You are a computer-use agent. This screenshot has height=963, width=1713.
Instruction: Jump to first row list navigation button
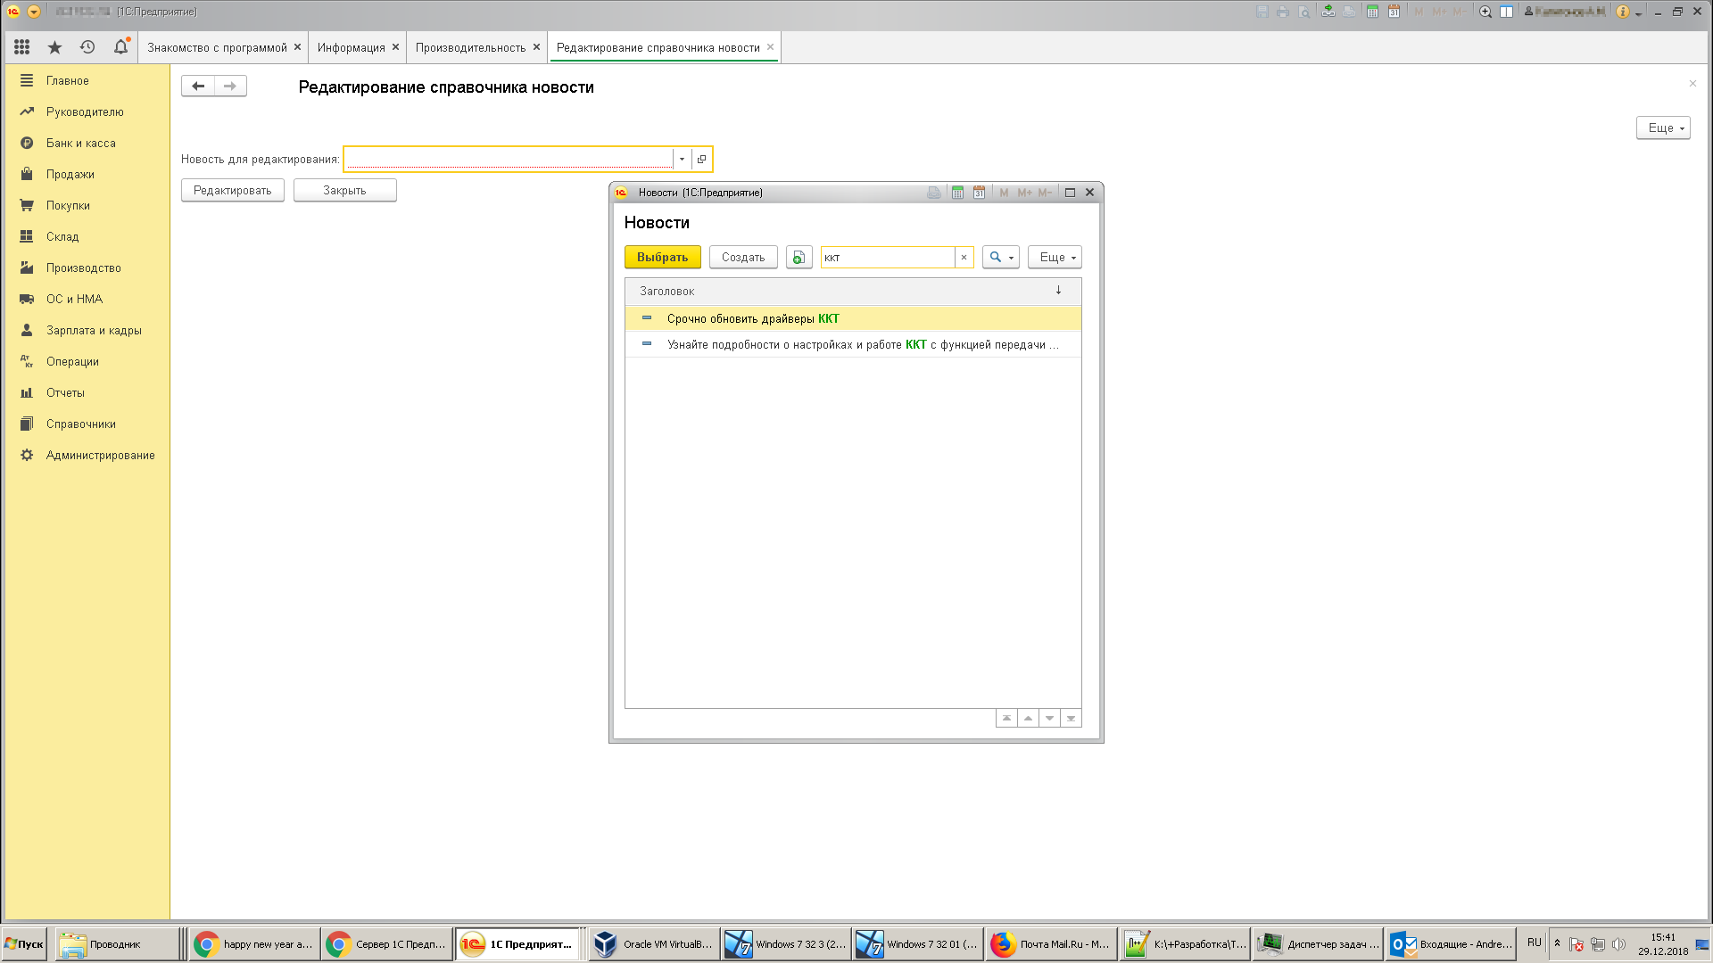point(1006,718)
